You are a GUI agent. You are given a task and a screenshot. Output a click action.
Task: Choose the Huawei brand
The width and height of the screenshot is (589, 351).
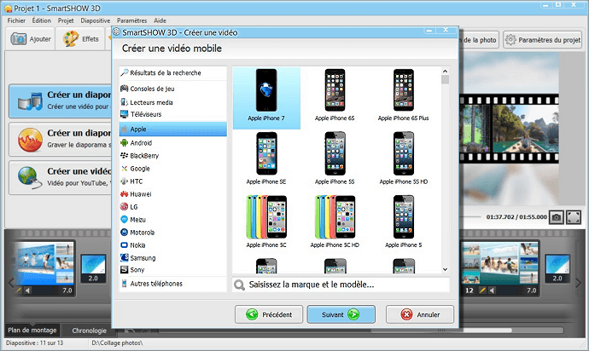coord(173,194)
